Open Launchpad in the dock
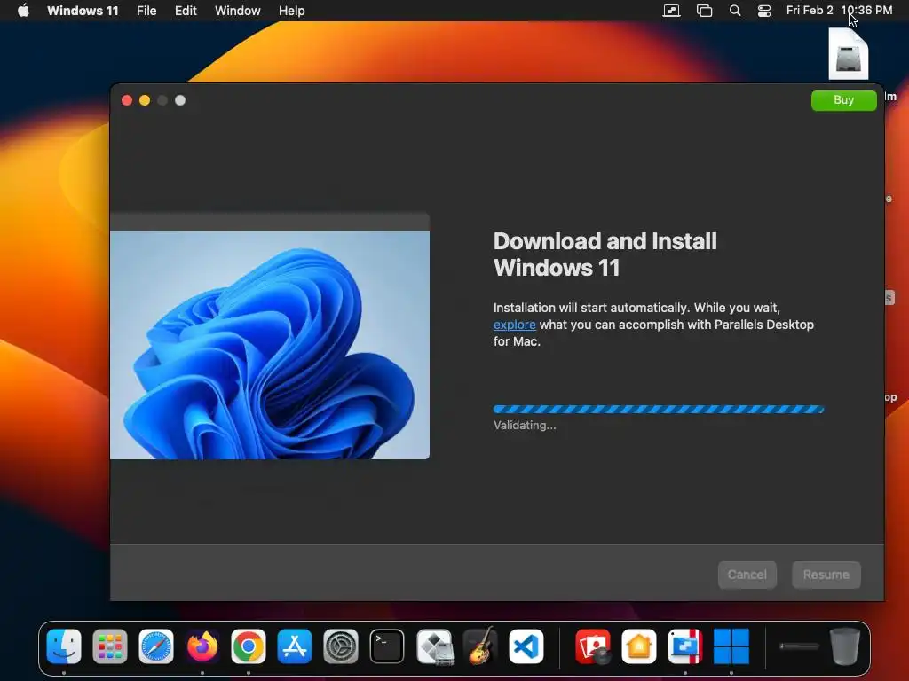This screenshot has height=681, width=909. click(x=109, y=646)
